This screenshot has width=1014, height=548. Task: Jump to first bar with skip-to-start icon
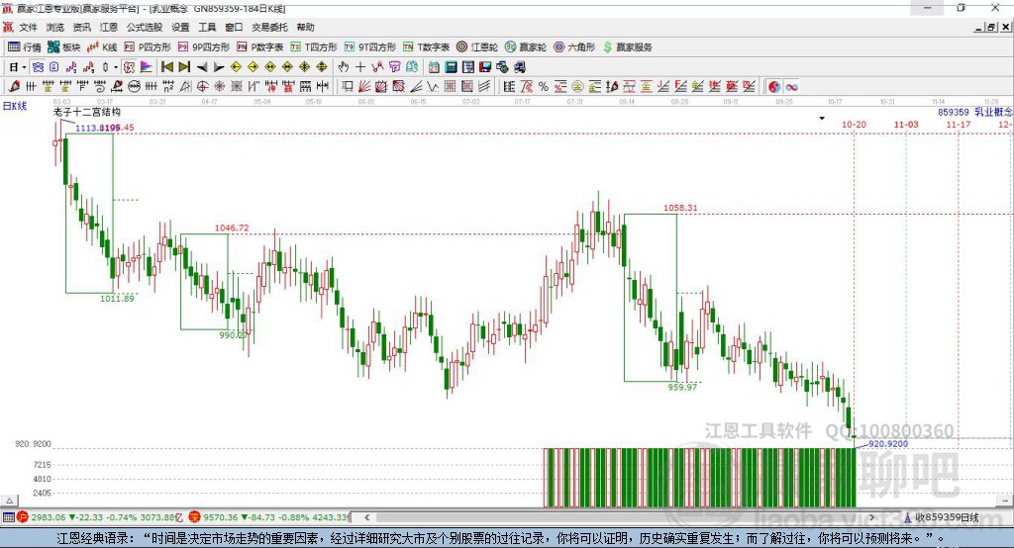(166, 67)
